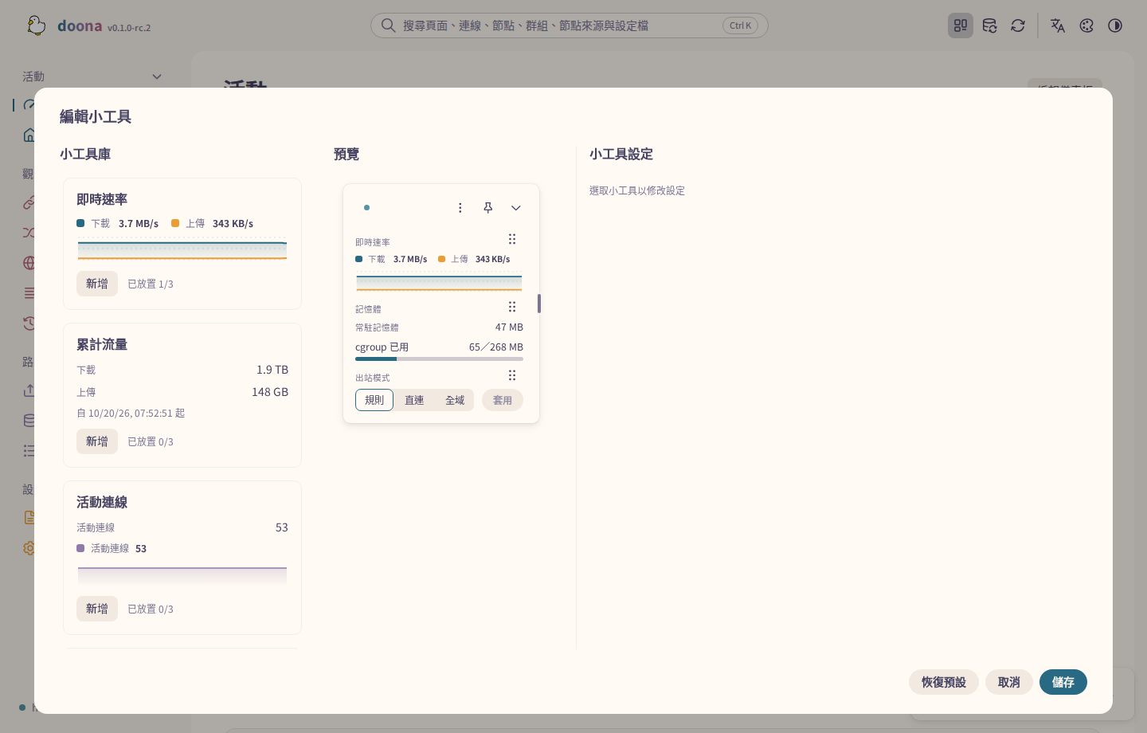The height and width of the screenshot is (733, 1147).
Task: Click the pin icon in preview card
Action: click(488, 208)
